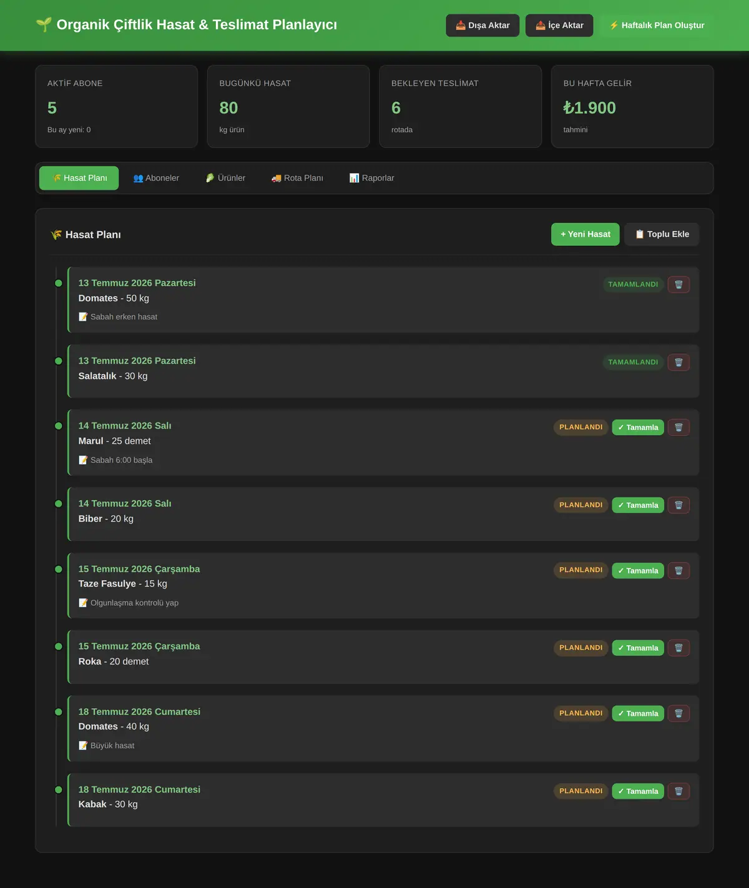Generate weekly plan with Haftalık Plan Oluştur
The width and height of the screenshot is (749, 888).
tap(657, 26)
